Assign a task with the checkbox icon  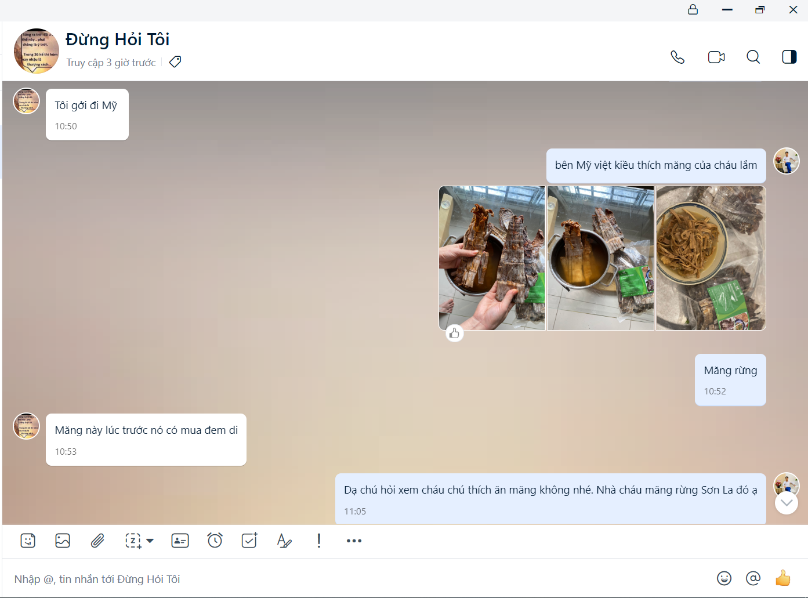tap(249, 541)
